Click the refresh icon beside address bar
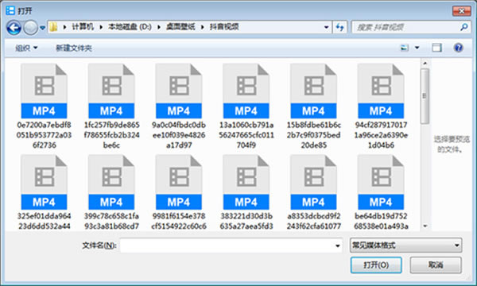Screen dimensions: 477x286 click(339, 27)
